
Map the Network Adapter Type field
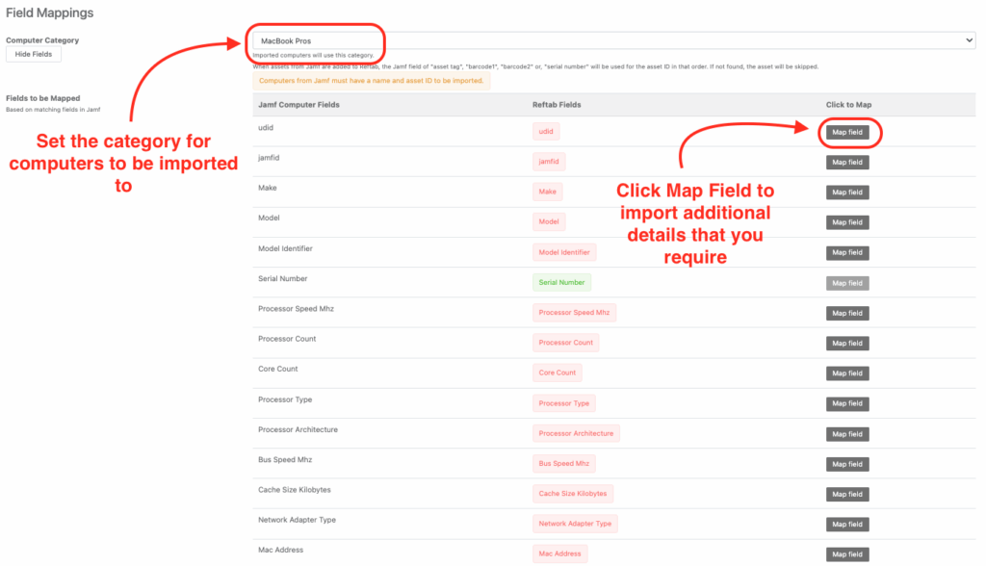(x=847, y=525)
